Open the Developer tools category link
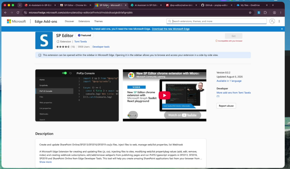Screen dimensions: 290x169 coord(101,47)
